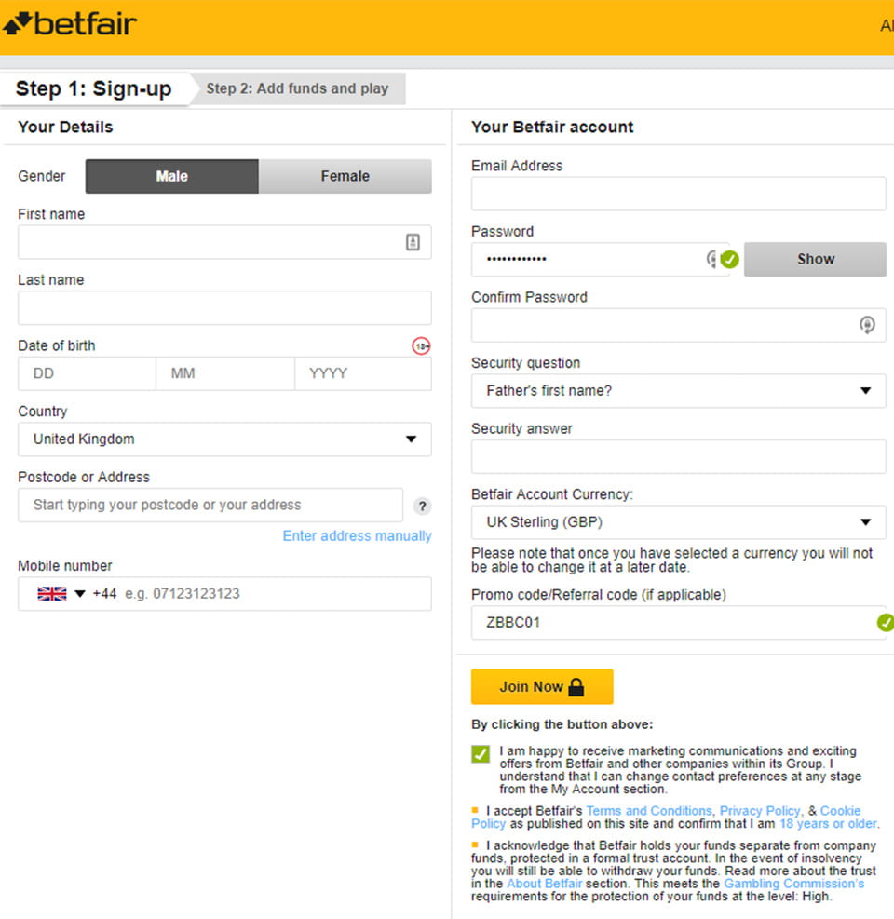Open the Country dropdown showing United Kingdom
The image size is (894, 919).
tap(224, 439)
